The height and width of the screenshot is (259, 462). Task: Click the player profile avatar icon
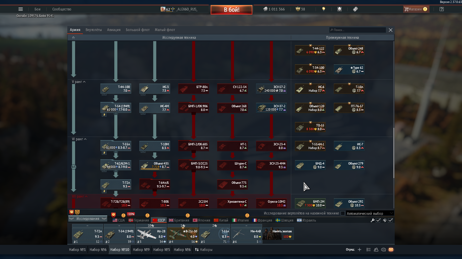tap(163, 9)
